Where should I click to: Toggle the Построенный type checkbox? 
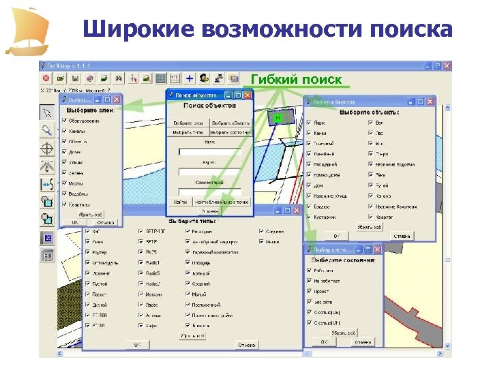pos(188,305)
